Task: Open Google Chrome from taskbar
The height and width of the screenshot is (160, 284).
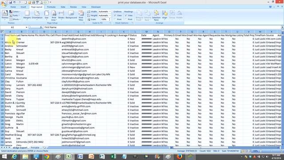Action: click(x=47, y=156)
